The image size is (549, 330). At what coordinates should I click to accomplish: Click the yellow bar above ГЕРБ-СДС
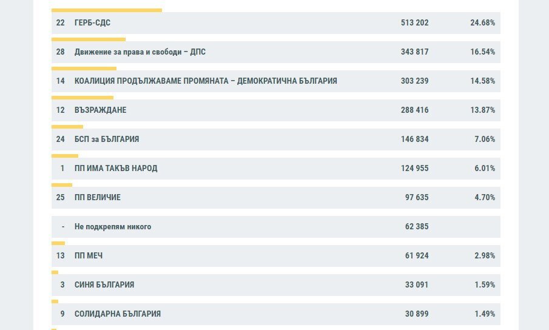(107, 10)
